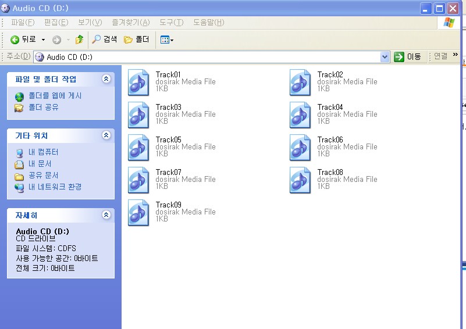Open the forward history dropdown arrow
Image resolution: width=466 pixels, height=329 pixels.
[68, 40]
